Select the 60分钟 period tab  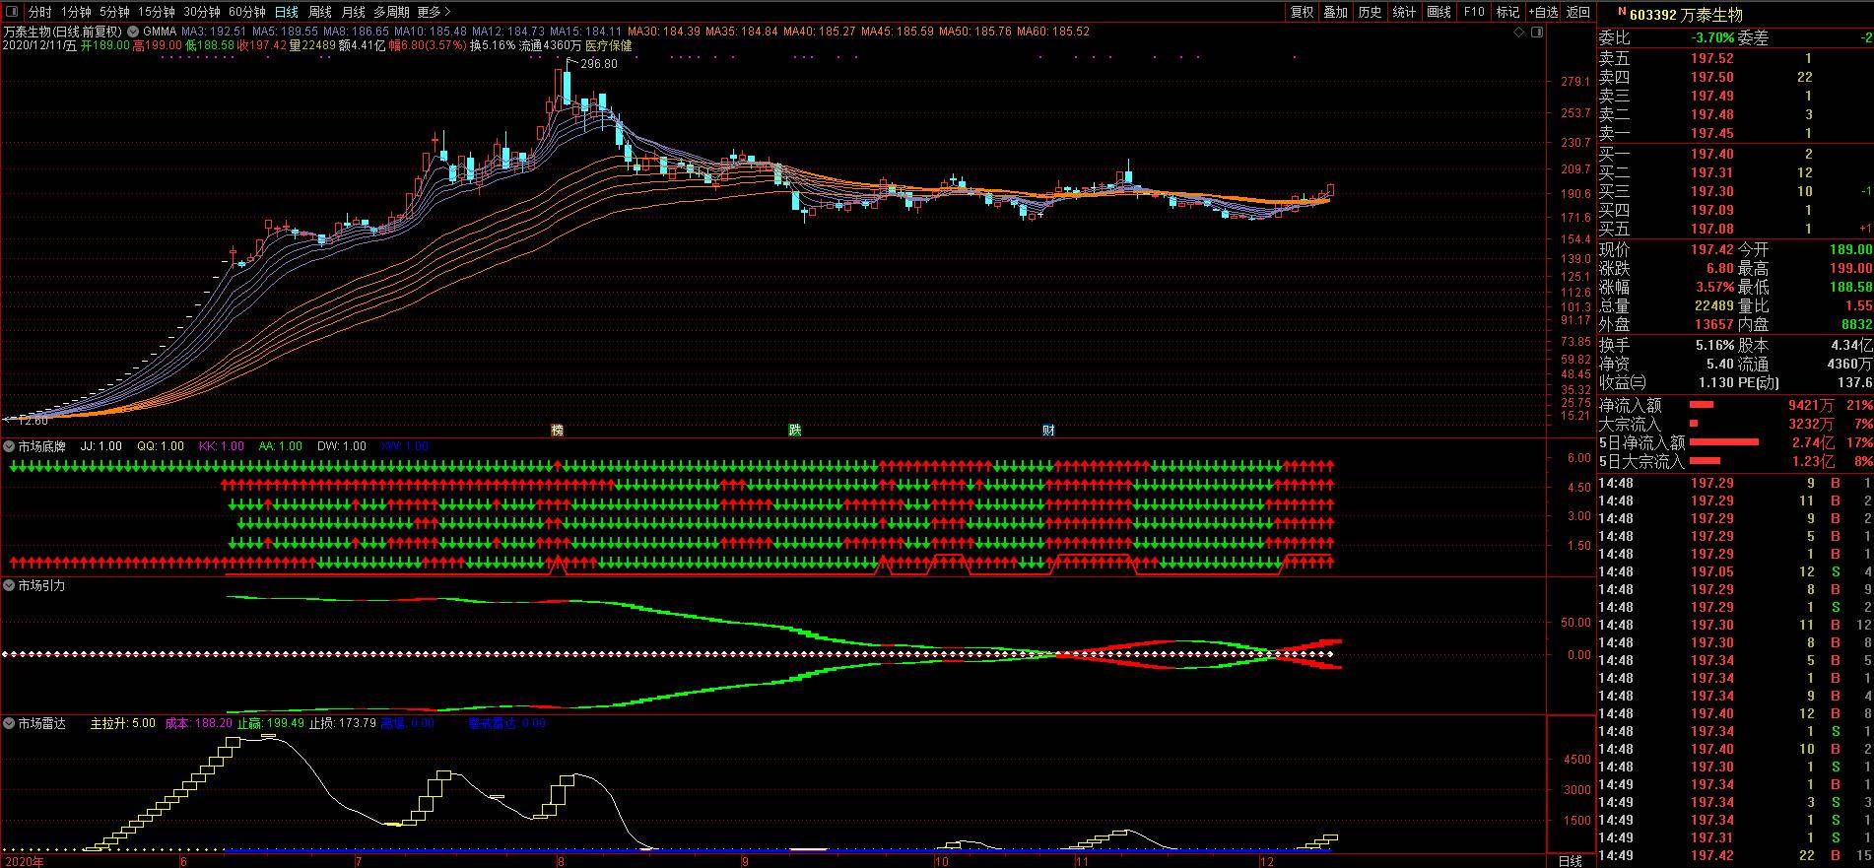point(246,12)
